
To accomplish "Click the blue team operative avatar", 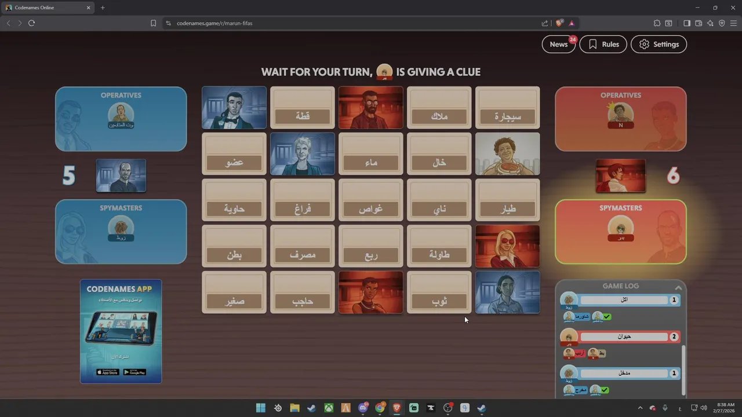I will pos(121,115).
